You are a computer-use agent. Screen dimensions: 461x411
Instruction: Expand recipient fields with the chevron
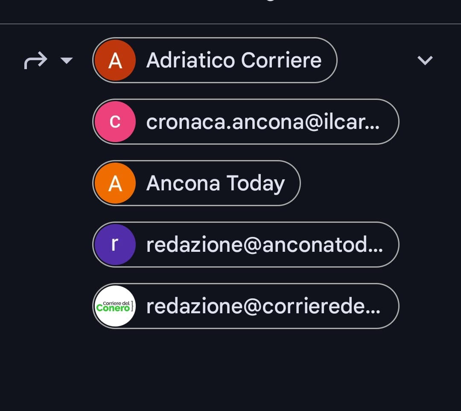[425, 61]
